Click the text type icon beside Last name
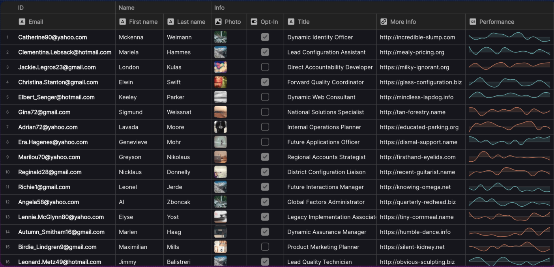Screen dimensions: 554x267 click(x=170, y=22)
